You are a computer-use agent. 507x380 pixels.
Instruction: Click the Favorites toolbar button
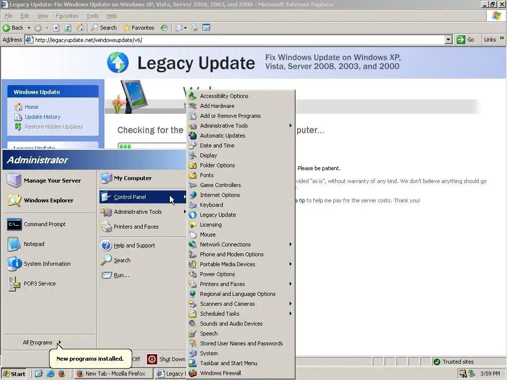point(139,28)
